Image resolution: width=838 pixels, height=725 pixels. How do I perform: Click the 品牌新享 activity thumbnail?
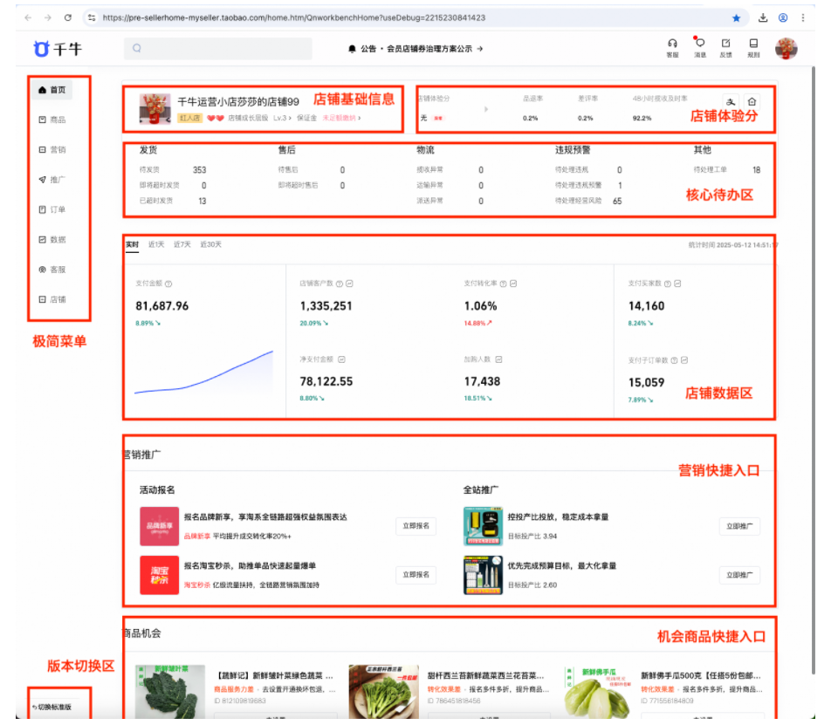(x=159, y=526)
